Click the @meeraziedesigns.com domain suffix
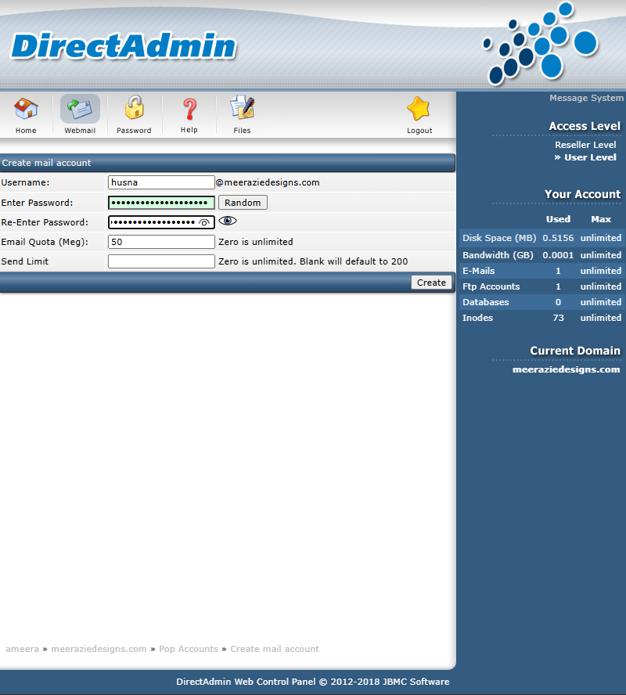This screenshot has width=626, height=695. 268,182
